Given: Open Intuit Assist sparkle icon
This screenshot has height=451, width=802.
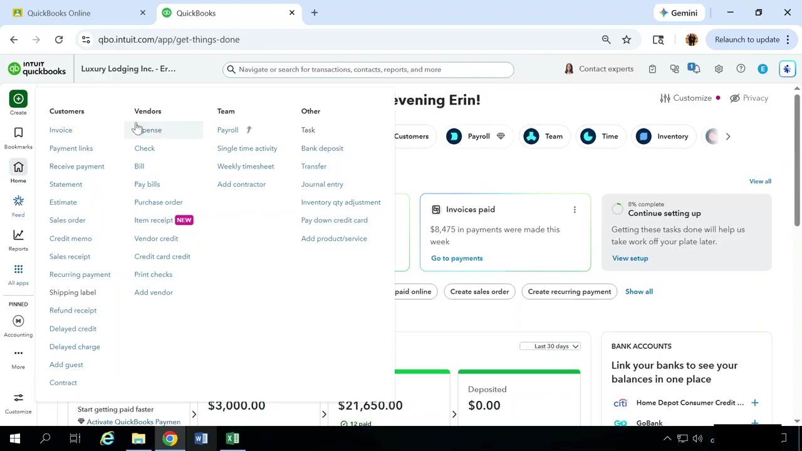Looking at the screenshot, I should 787,69.
